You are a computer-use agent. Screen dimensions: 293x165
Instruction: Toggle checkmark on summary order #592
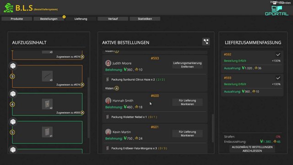click(x=278, y=55)
